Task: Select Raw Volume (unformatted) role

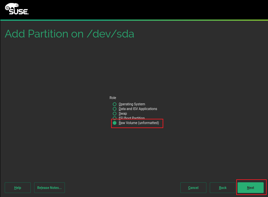Action: click(136, 123)
